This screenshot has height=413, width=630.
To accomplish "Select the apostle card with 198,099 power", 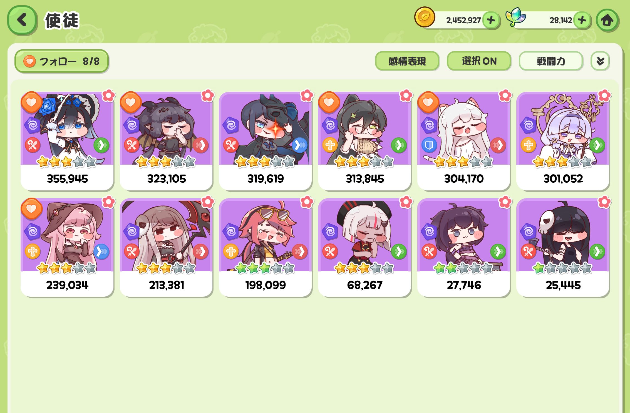I will (x=265, y=247).
